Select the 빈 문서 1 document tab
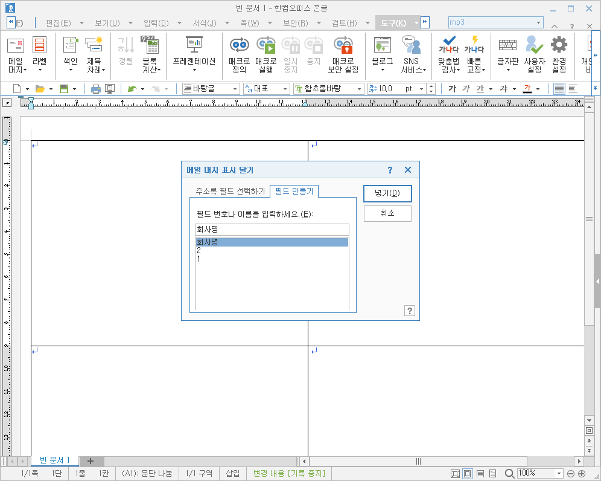Viewport: 601px width, 481px height. [55, 460]
